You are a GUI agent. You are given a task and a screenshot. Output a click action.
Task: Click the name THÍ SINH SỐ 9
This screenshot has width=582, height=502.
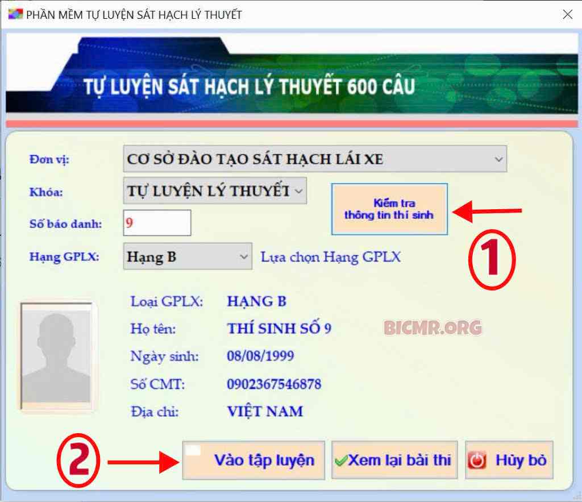[279, 328]
